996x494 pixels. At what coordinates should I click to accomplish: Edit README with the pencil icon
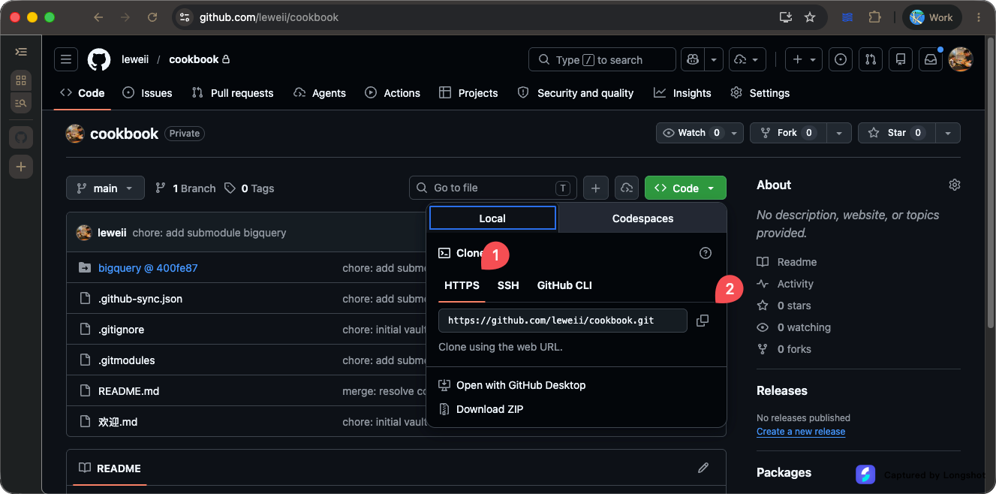pyautogui.click(x=703, y=468)
